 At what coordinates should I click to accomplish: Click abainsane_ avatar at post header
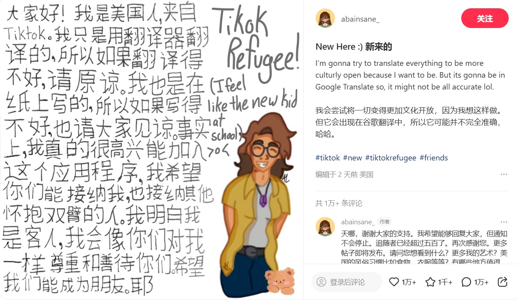click(325, 18)
